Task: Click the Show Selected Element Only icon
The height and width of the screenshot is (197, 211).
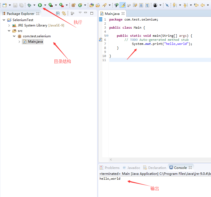Action: (x=141, y=5)
